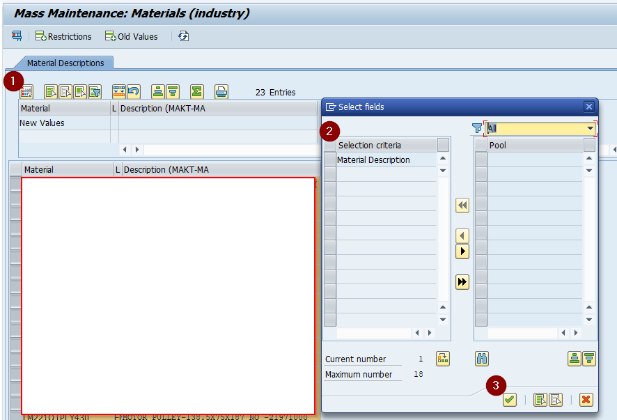Click the binoculars Find icon below Pool list
The height and width of the screenshot is (420, 617).
pyautogui.click(x=482, y=359)
